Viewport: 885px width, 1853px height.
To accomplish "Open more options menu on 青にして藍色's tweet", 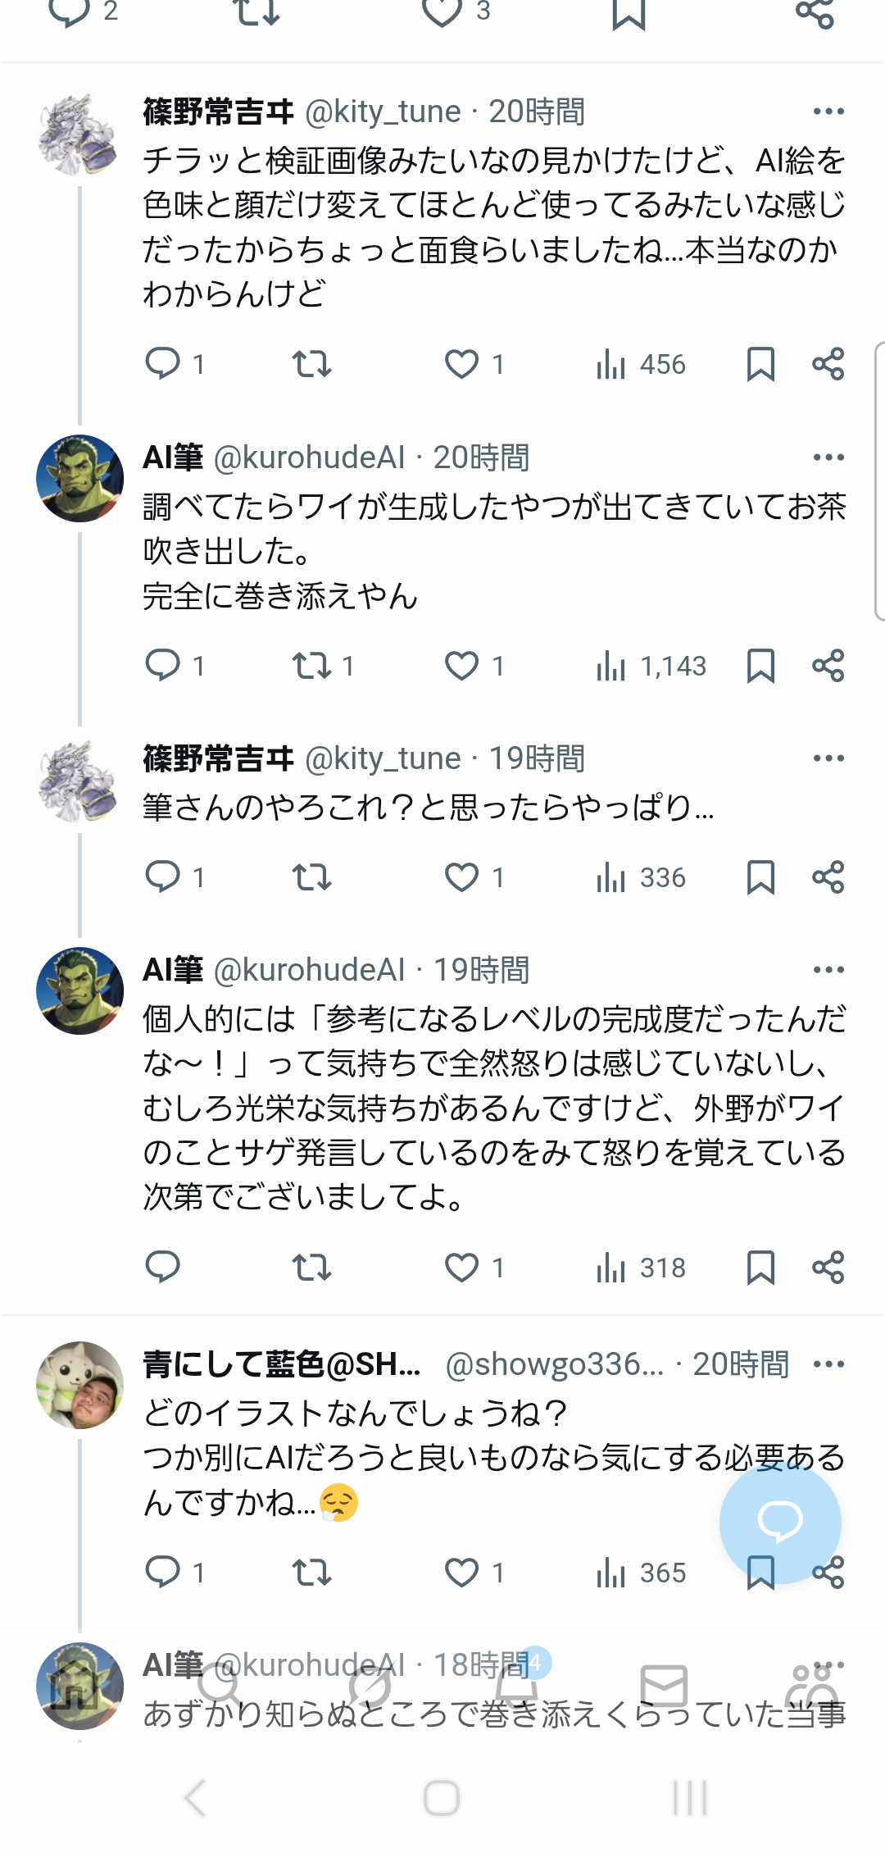I will [x=828, y=1364].
